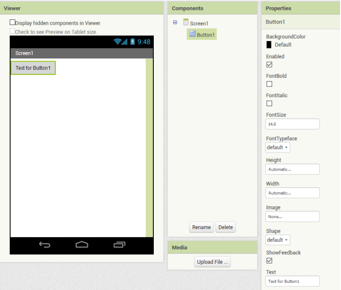Tap the Android home icon in viewer
This screenshot has width=341, height=290.
tap(82, 245)
